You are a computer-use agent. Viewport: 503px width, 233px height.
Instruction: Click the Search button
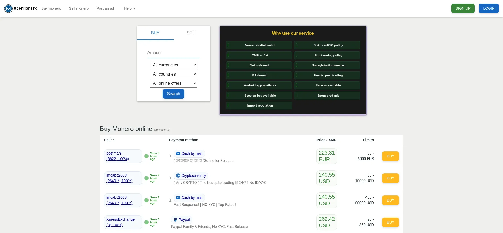pyautogui.click(x=173, y=94)
